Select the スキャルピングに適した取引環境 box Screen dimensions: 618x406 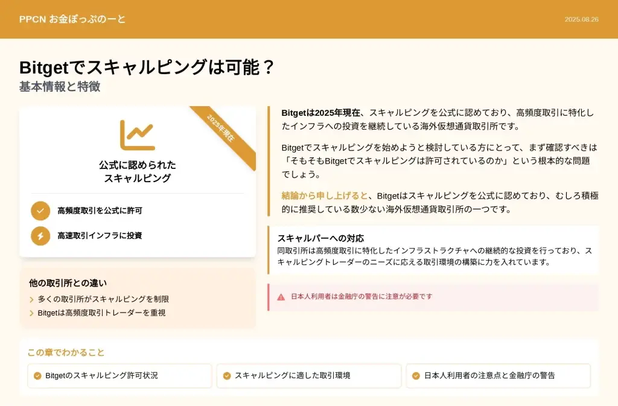click(308, 376)
